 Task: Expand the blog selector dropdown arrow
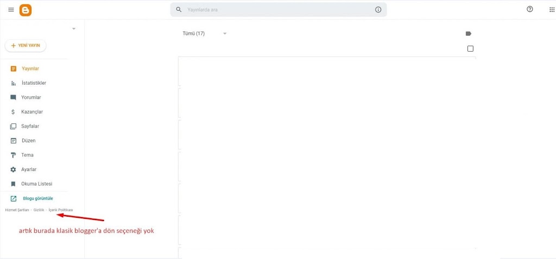tap(74, 29)
